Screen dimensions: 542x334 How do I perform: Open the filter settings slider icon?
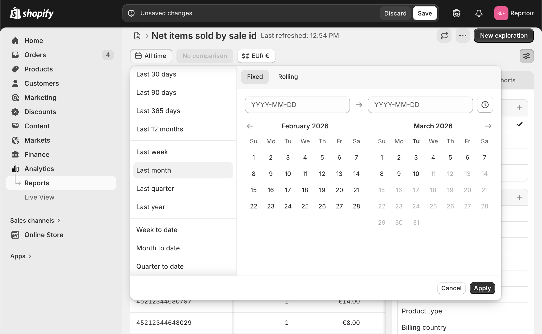pyautogui.click(x=526, y=56)
